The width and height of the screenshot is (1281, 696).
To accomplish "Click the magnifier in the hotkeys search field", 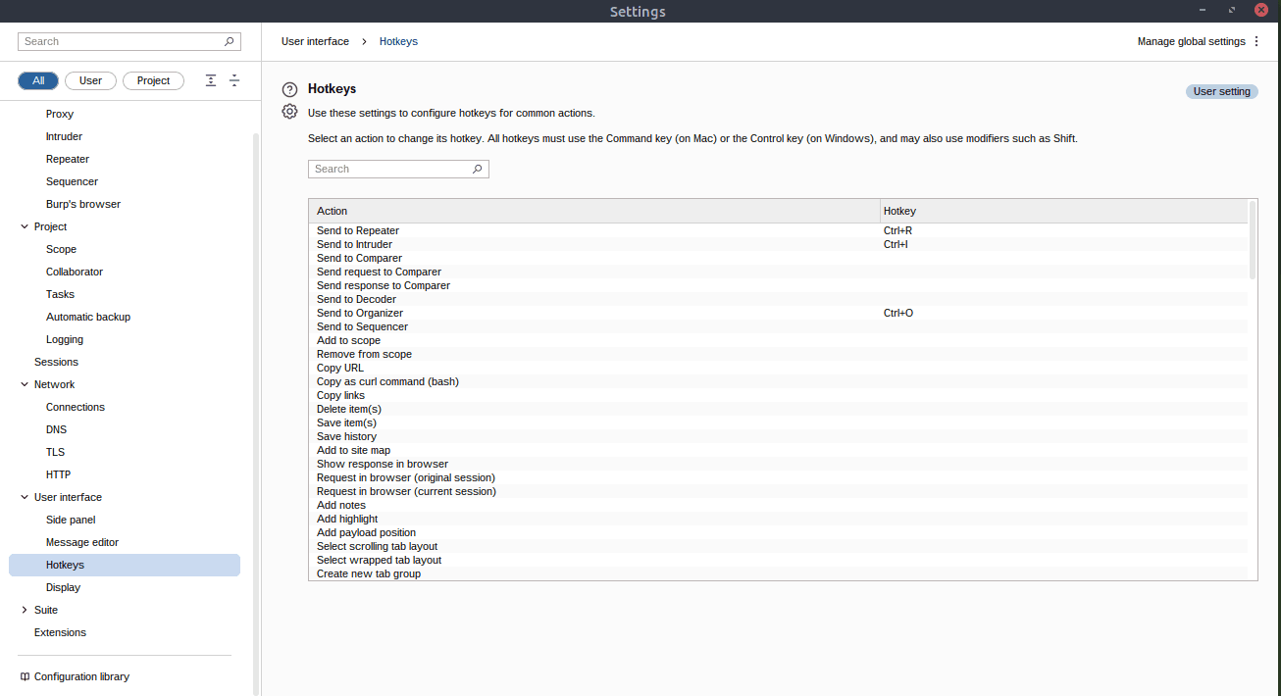I will click(x=478, y=169).
